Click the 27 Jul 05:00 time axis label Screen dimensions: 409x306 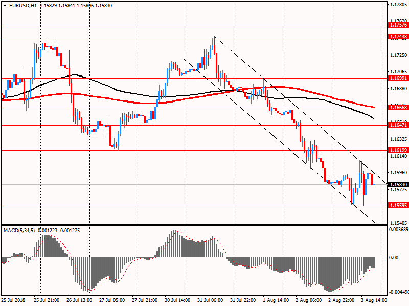tap(112, 300)
